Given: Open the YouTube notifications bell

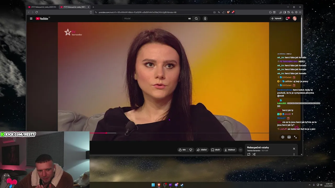Looking at the screenshot, I should (x=287, y=19).
